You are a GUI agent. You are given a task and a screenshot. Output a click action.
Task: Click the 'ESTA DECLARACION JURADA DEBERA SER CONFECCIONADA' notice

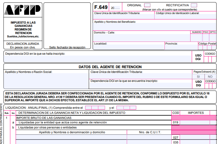pos(107,97)
